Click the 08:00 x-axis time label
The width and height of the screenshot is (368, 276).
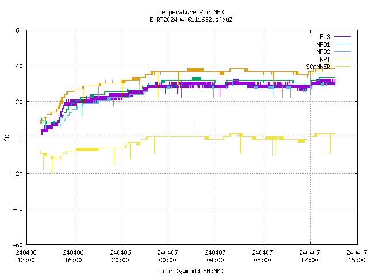262,260
